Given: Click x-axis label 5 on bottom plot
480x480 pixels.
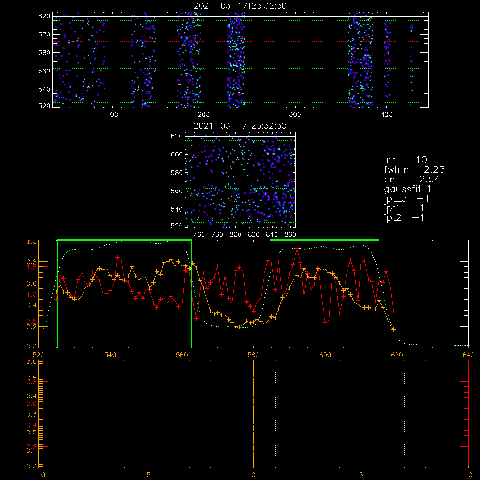Looking at the screenshot, I should [x=361, y=475].
